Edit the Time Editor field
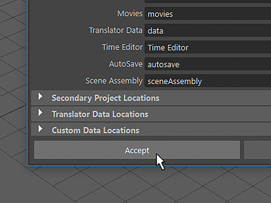 [x=207, y=47]
